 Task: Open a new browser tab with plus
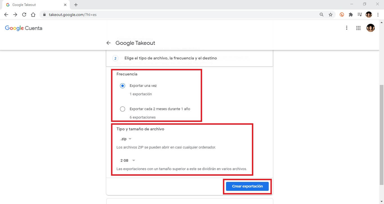click(76, 5)
